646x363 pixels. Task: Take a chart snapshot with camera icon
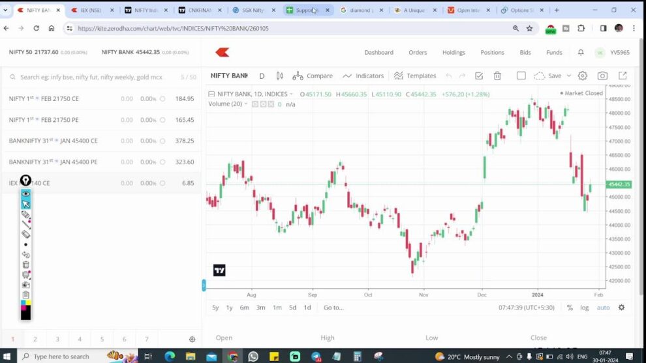602,76
